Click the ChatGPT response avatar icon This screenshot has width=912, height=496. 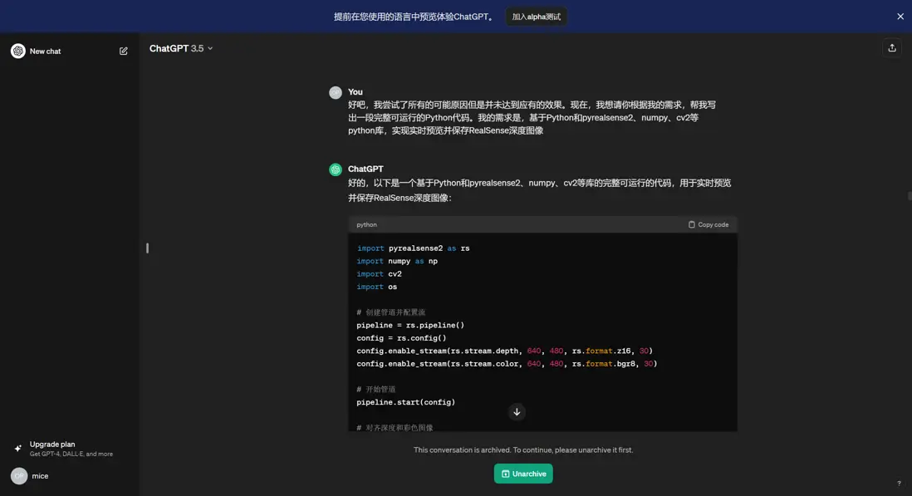[x=335, y=169]
